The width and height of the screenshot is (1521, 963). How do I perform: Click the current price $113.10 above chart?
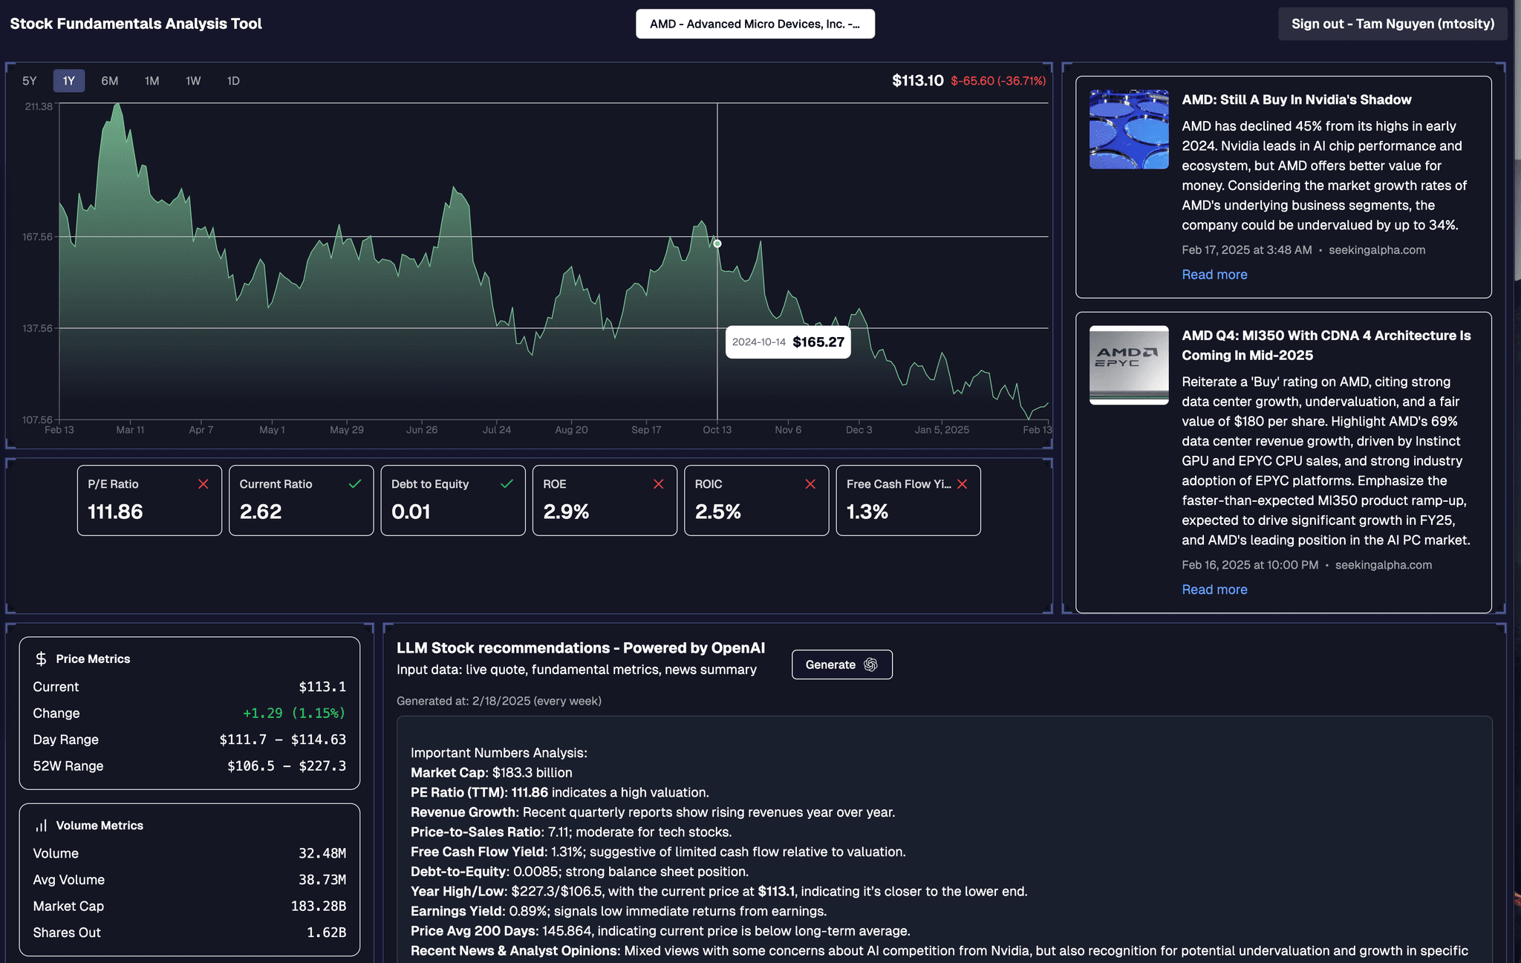point(918,81)
